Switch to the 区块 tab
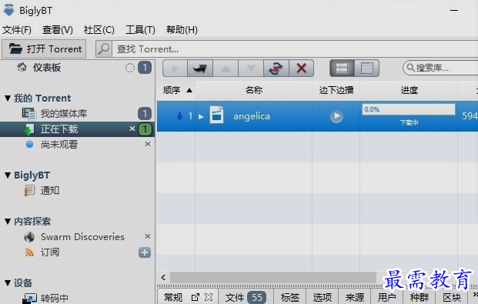The height and width of the screenshot is (304, 478). pyautogui.click(x=452, y=297)
